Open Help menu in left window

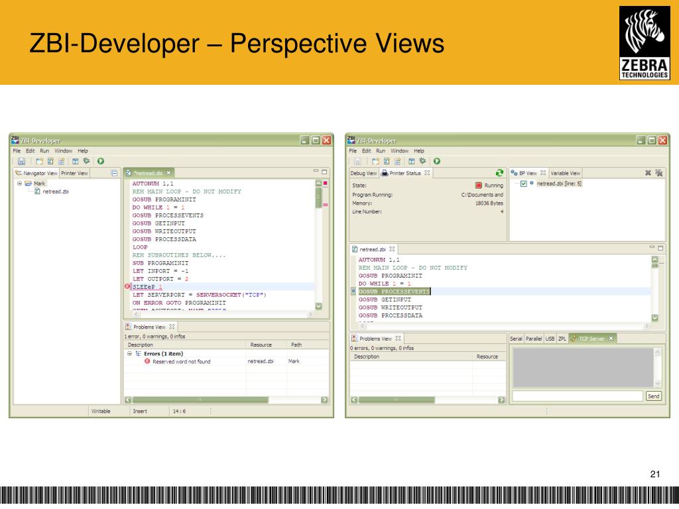click(83, 151)
